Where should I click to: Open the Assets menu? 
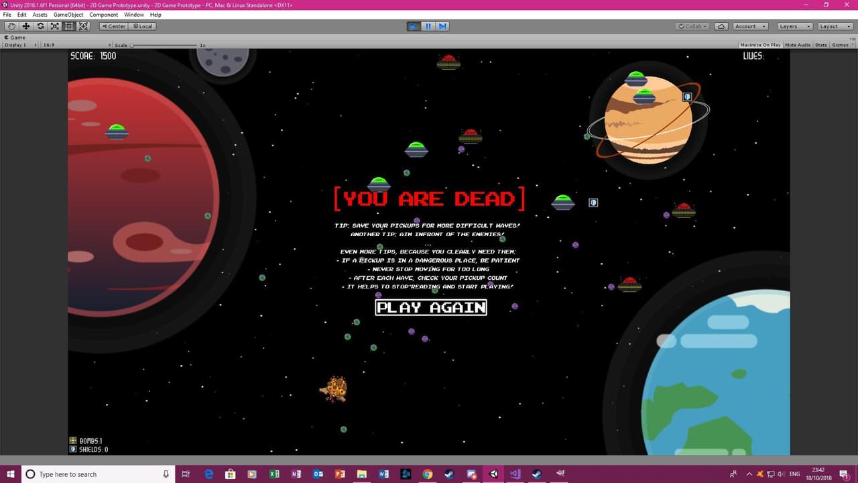point(40,15)
